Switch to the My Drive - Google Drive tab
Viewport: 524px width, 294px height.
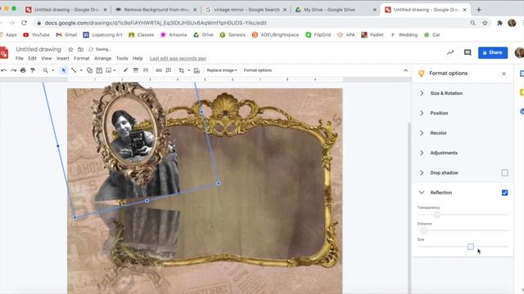click(x=335, y=10)
